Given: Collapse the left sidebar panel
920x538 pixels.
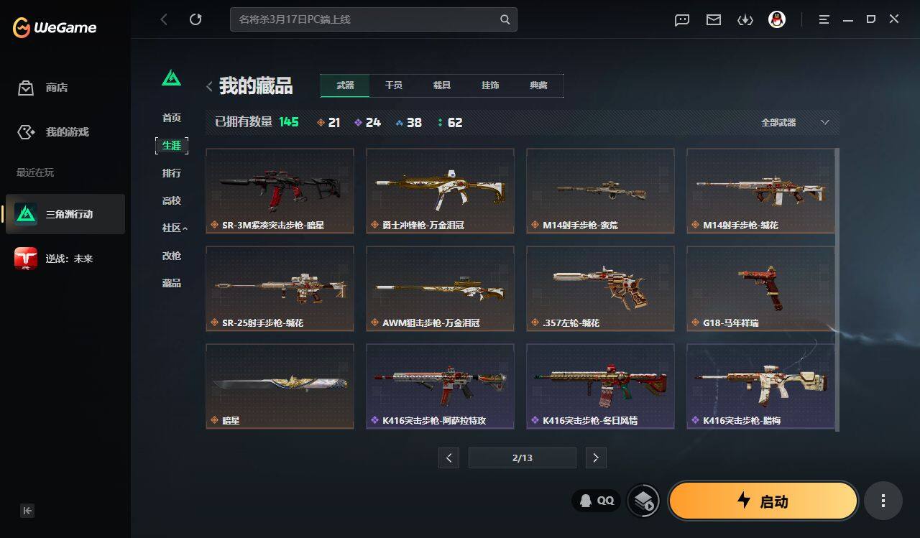Looking at the screenshot, I should 27,511.
